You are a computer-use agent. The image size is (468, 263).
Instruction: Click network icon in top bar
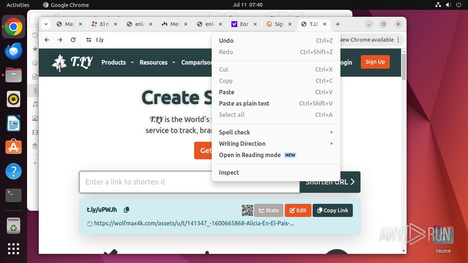pyautogui.click(x=438, y=5)
